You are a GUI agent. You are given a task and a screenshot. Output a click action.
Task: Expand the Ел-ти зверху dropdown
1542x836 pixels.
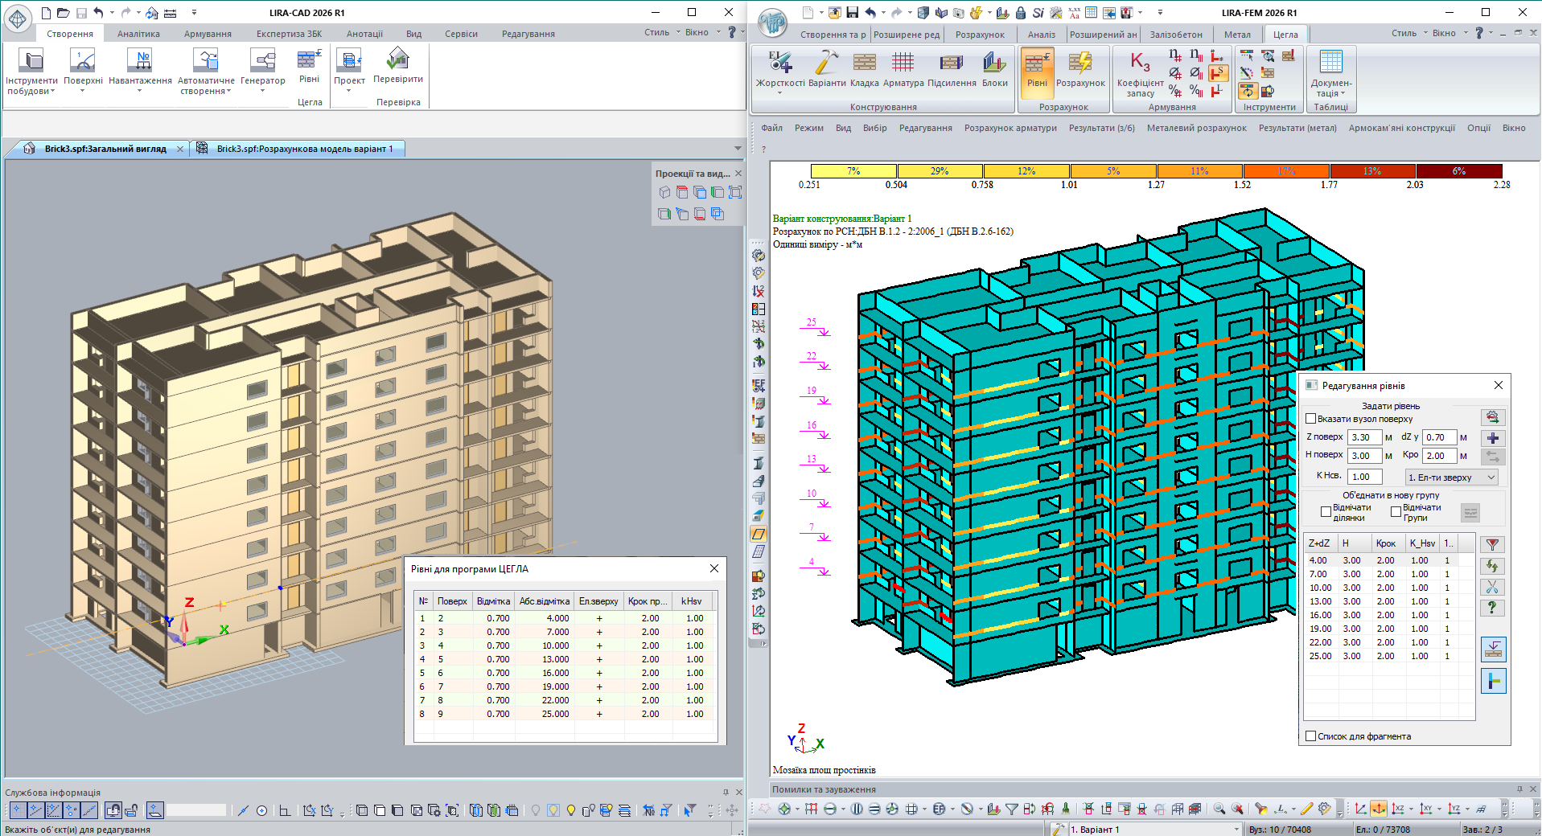tap(1491, 477)
